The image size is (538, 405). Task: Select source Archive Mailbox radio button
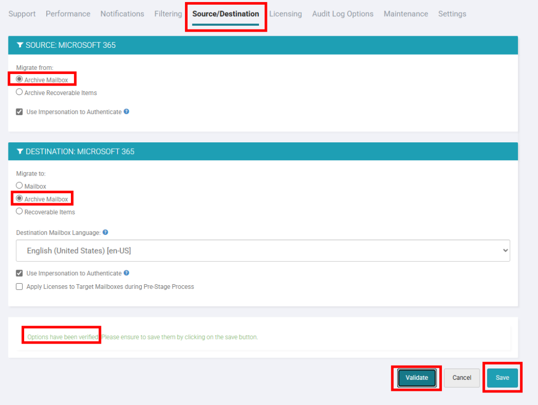19,79
